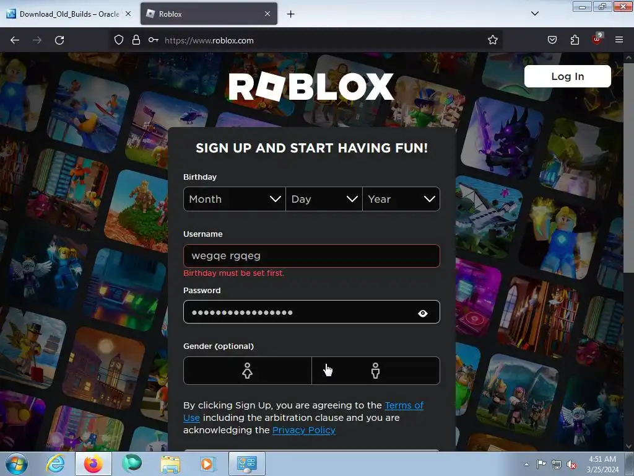Open the media player taskbar icon
The image size is (634, 476).
tap(208, 464)
